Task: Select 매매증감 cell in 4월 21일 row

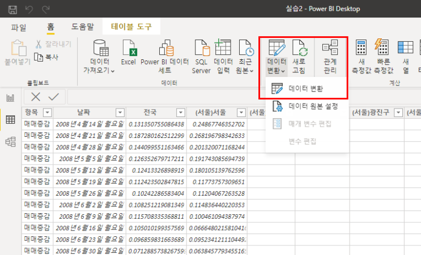Action: pos(37,136)
